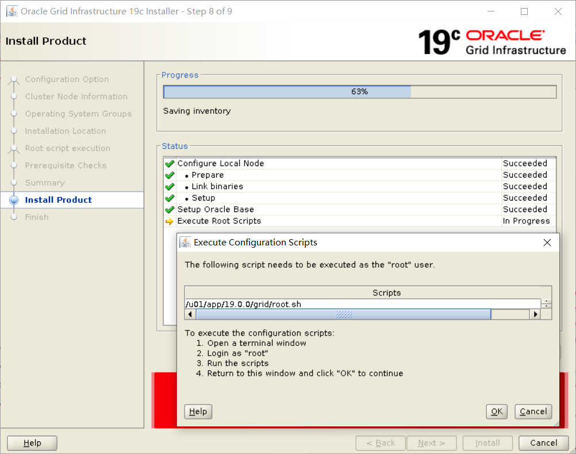Close the Execute Configuration Scripts dialog

547,243
